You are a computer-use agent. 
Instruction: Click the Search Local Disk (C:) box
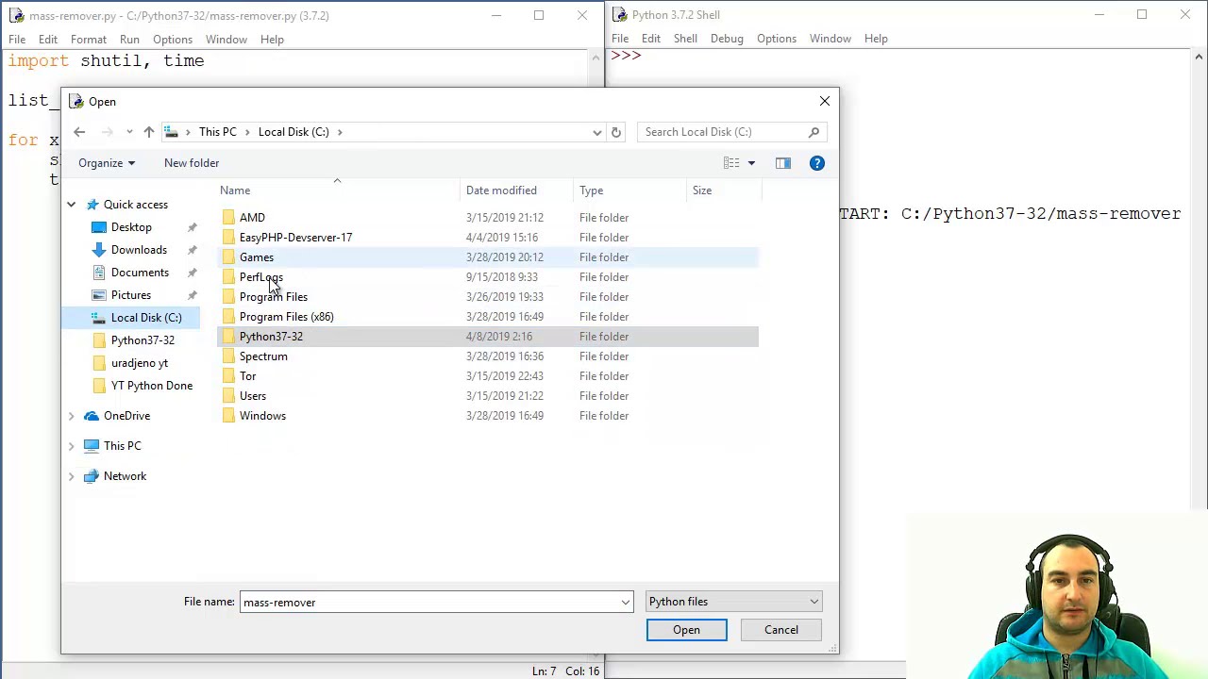[722, 132]
